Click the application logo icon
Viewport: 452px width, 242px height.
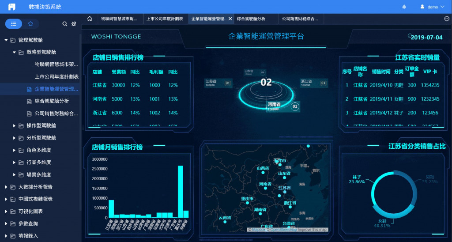(12, 7)
